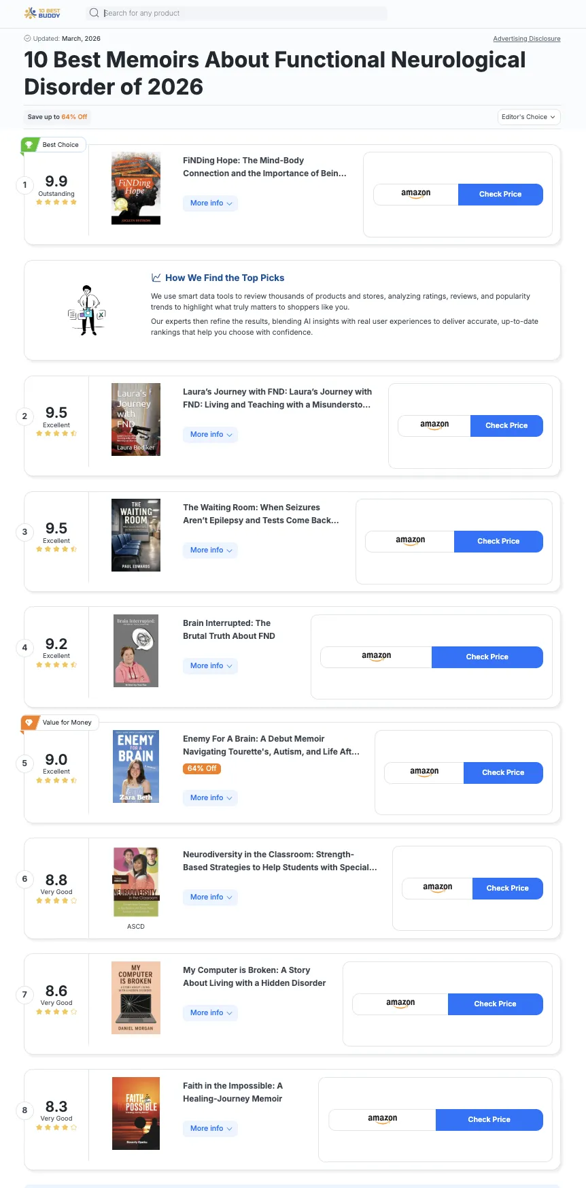
Task: Click the Best Choice trophy badge icon
Action: tap(29, 145)
